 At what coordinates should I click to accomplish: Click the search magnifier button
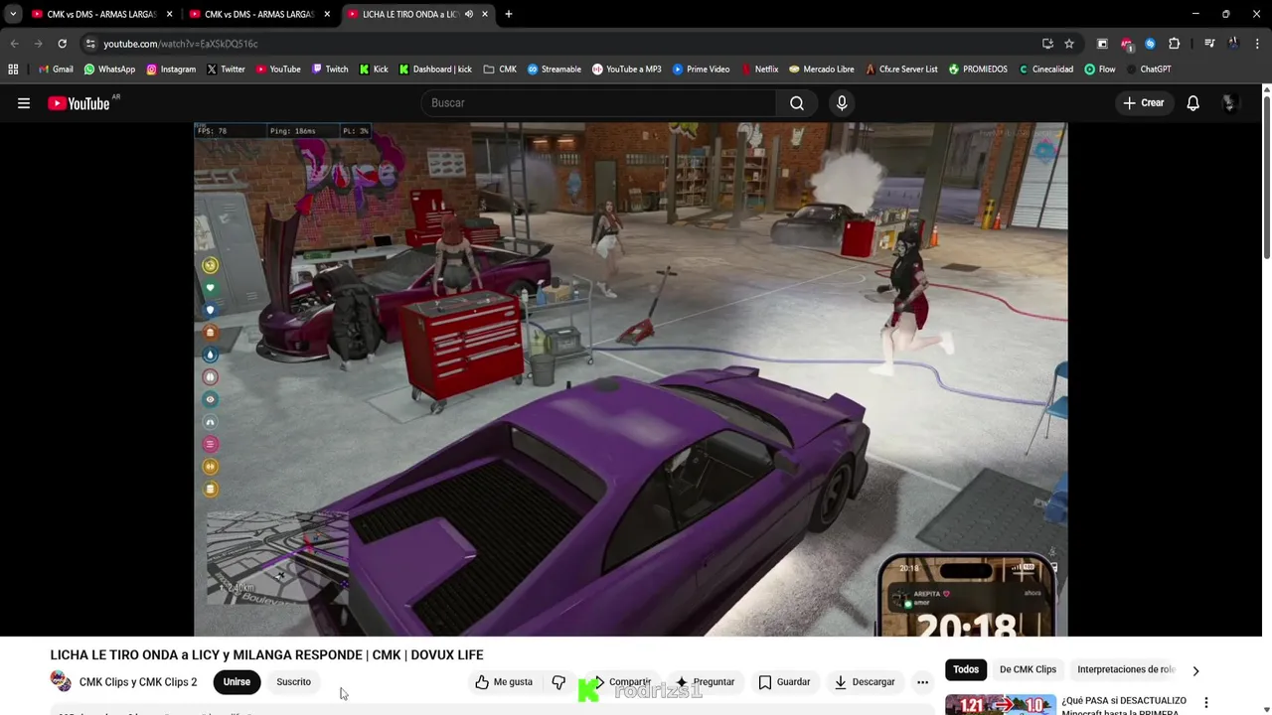pyautogui.click(x=797, y=103)
